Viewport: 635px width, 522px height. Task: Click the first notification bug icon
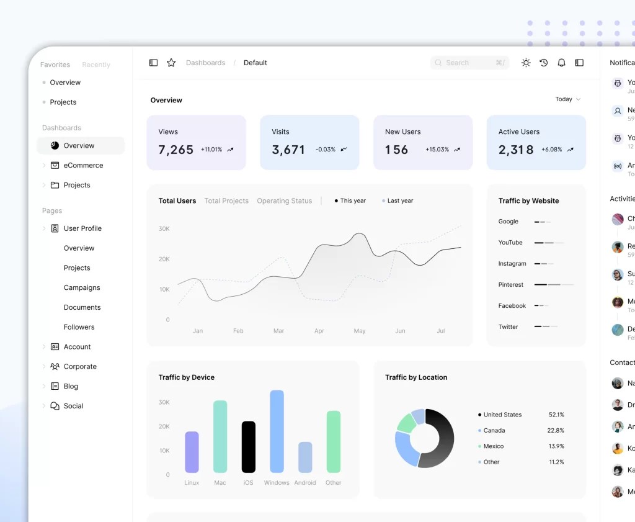(x=618, y=84)
